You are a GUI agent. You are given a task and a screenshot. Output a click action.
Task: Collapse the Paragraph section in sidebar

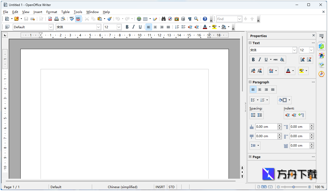click(x=250, y=82)
